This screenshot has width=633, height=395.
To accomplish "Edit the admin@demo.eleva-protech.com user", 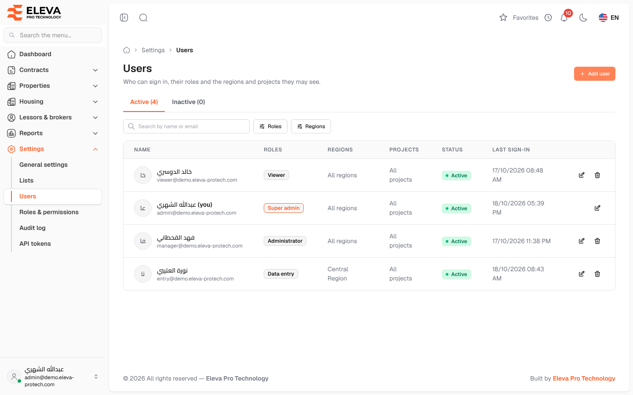I will 597,208.
